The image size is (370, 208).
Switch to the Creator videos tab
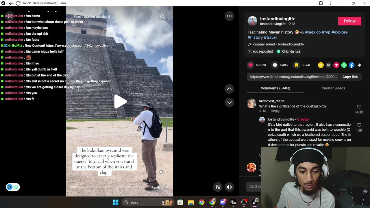[333, 88]
